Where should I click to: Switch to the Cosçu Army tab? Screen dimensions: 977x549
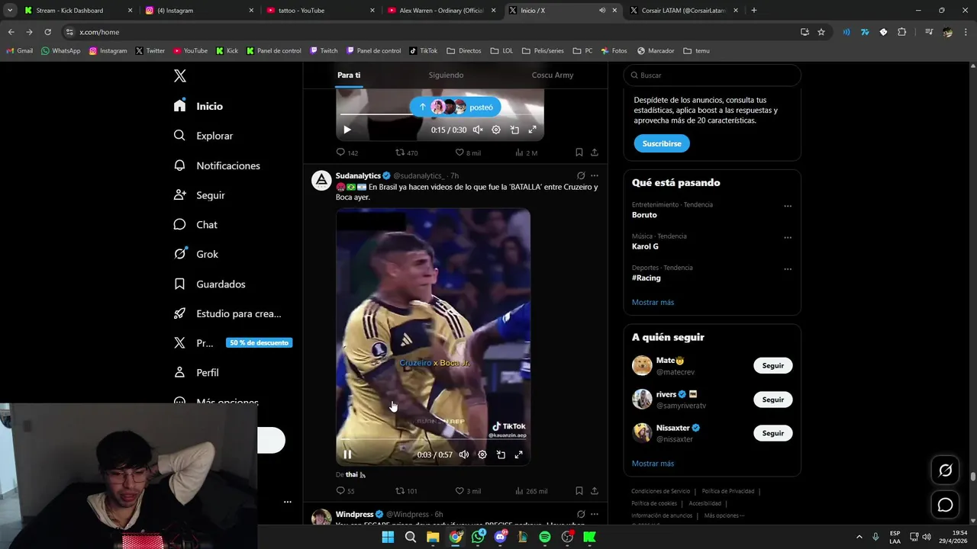(x=553, y=75)
